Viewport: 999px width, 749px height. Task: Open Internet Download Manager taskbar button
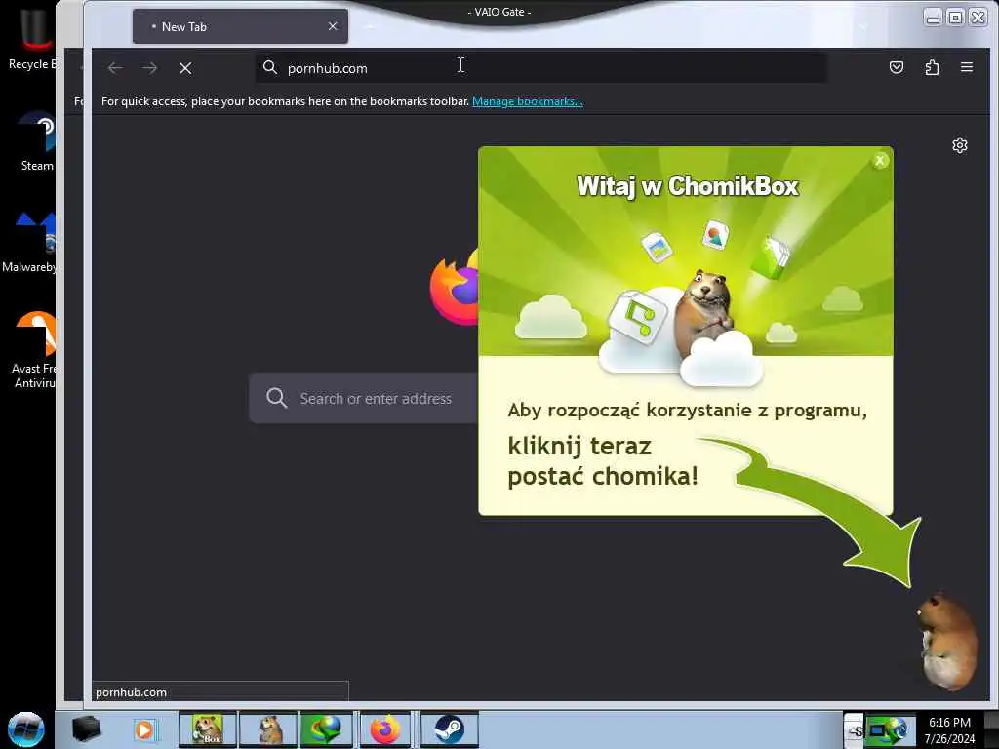click(x=326, y=729)
